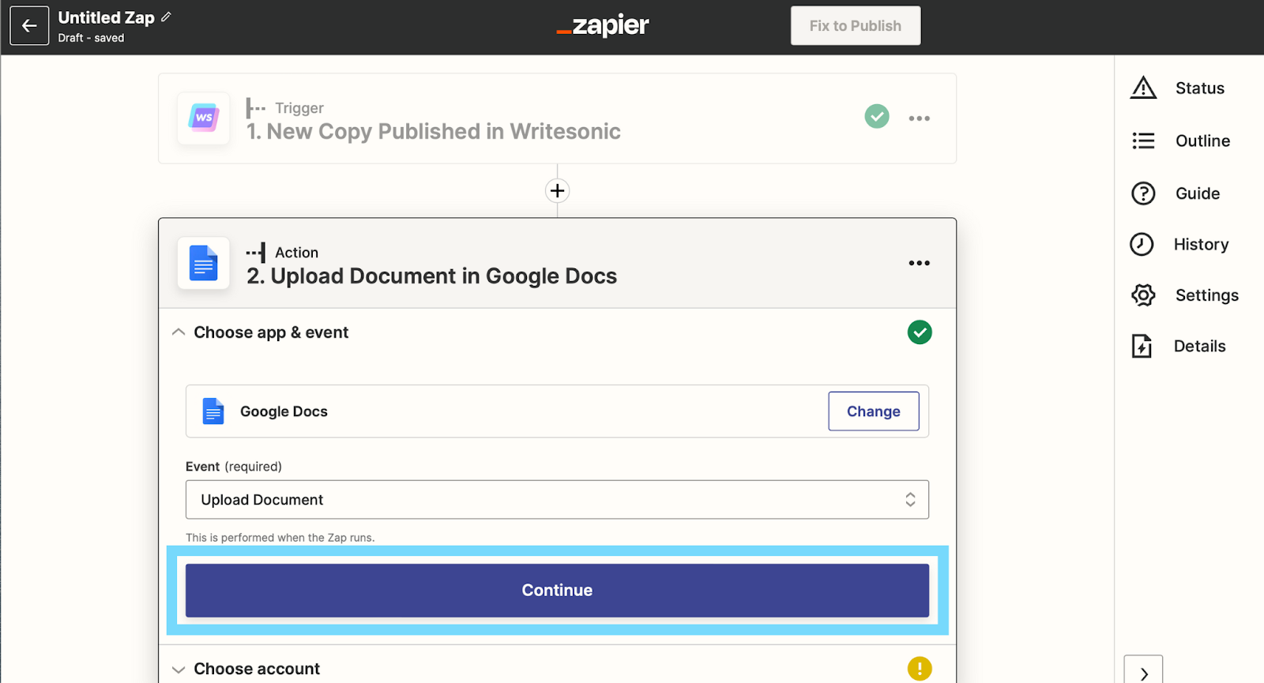Collapse the Choose app & event section
The image size is (1264, 683).
(179, 332)
